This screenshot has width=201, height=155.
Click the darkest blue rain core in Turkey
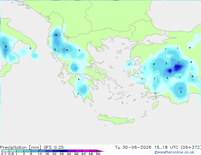[178, 67]
